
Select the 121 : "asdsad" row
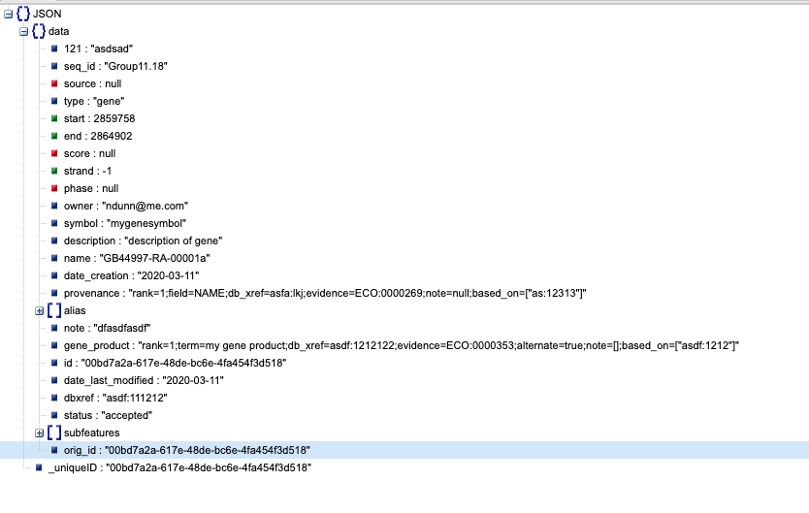point(98,49)
